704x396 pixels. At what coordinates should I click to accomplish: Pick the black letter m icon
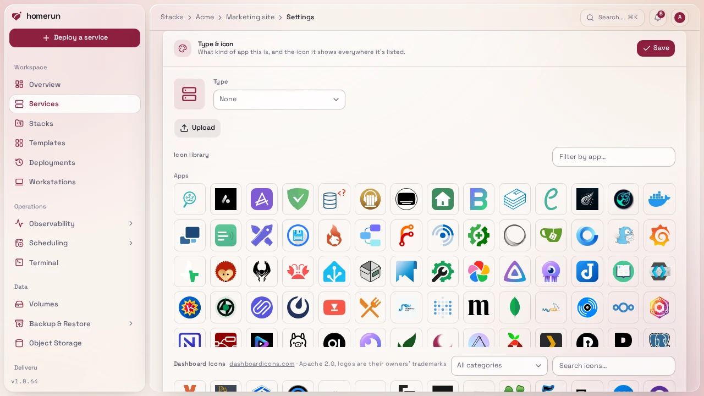point(479,307)
